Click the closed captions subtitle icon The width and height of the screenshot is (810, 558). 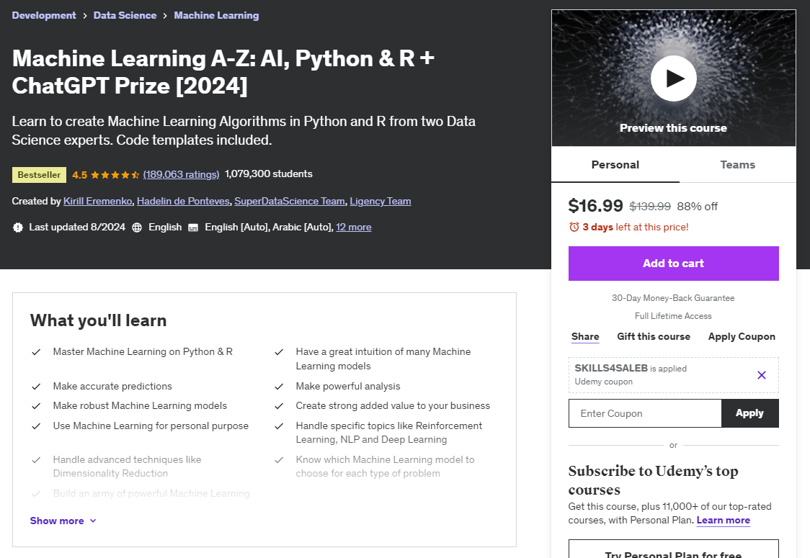tap(192, 227)
